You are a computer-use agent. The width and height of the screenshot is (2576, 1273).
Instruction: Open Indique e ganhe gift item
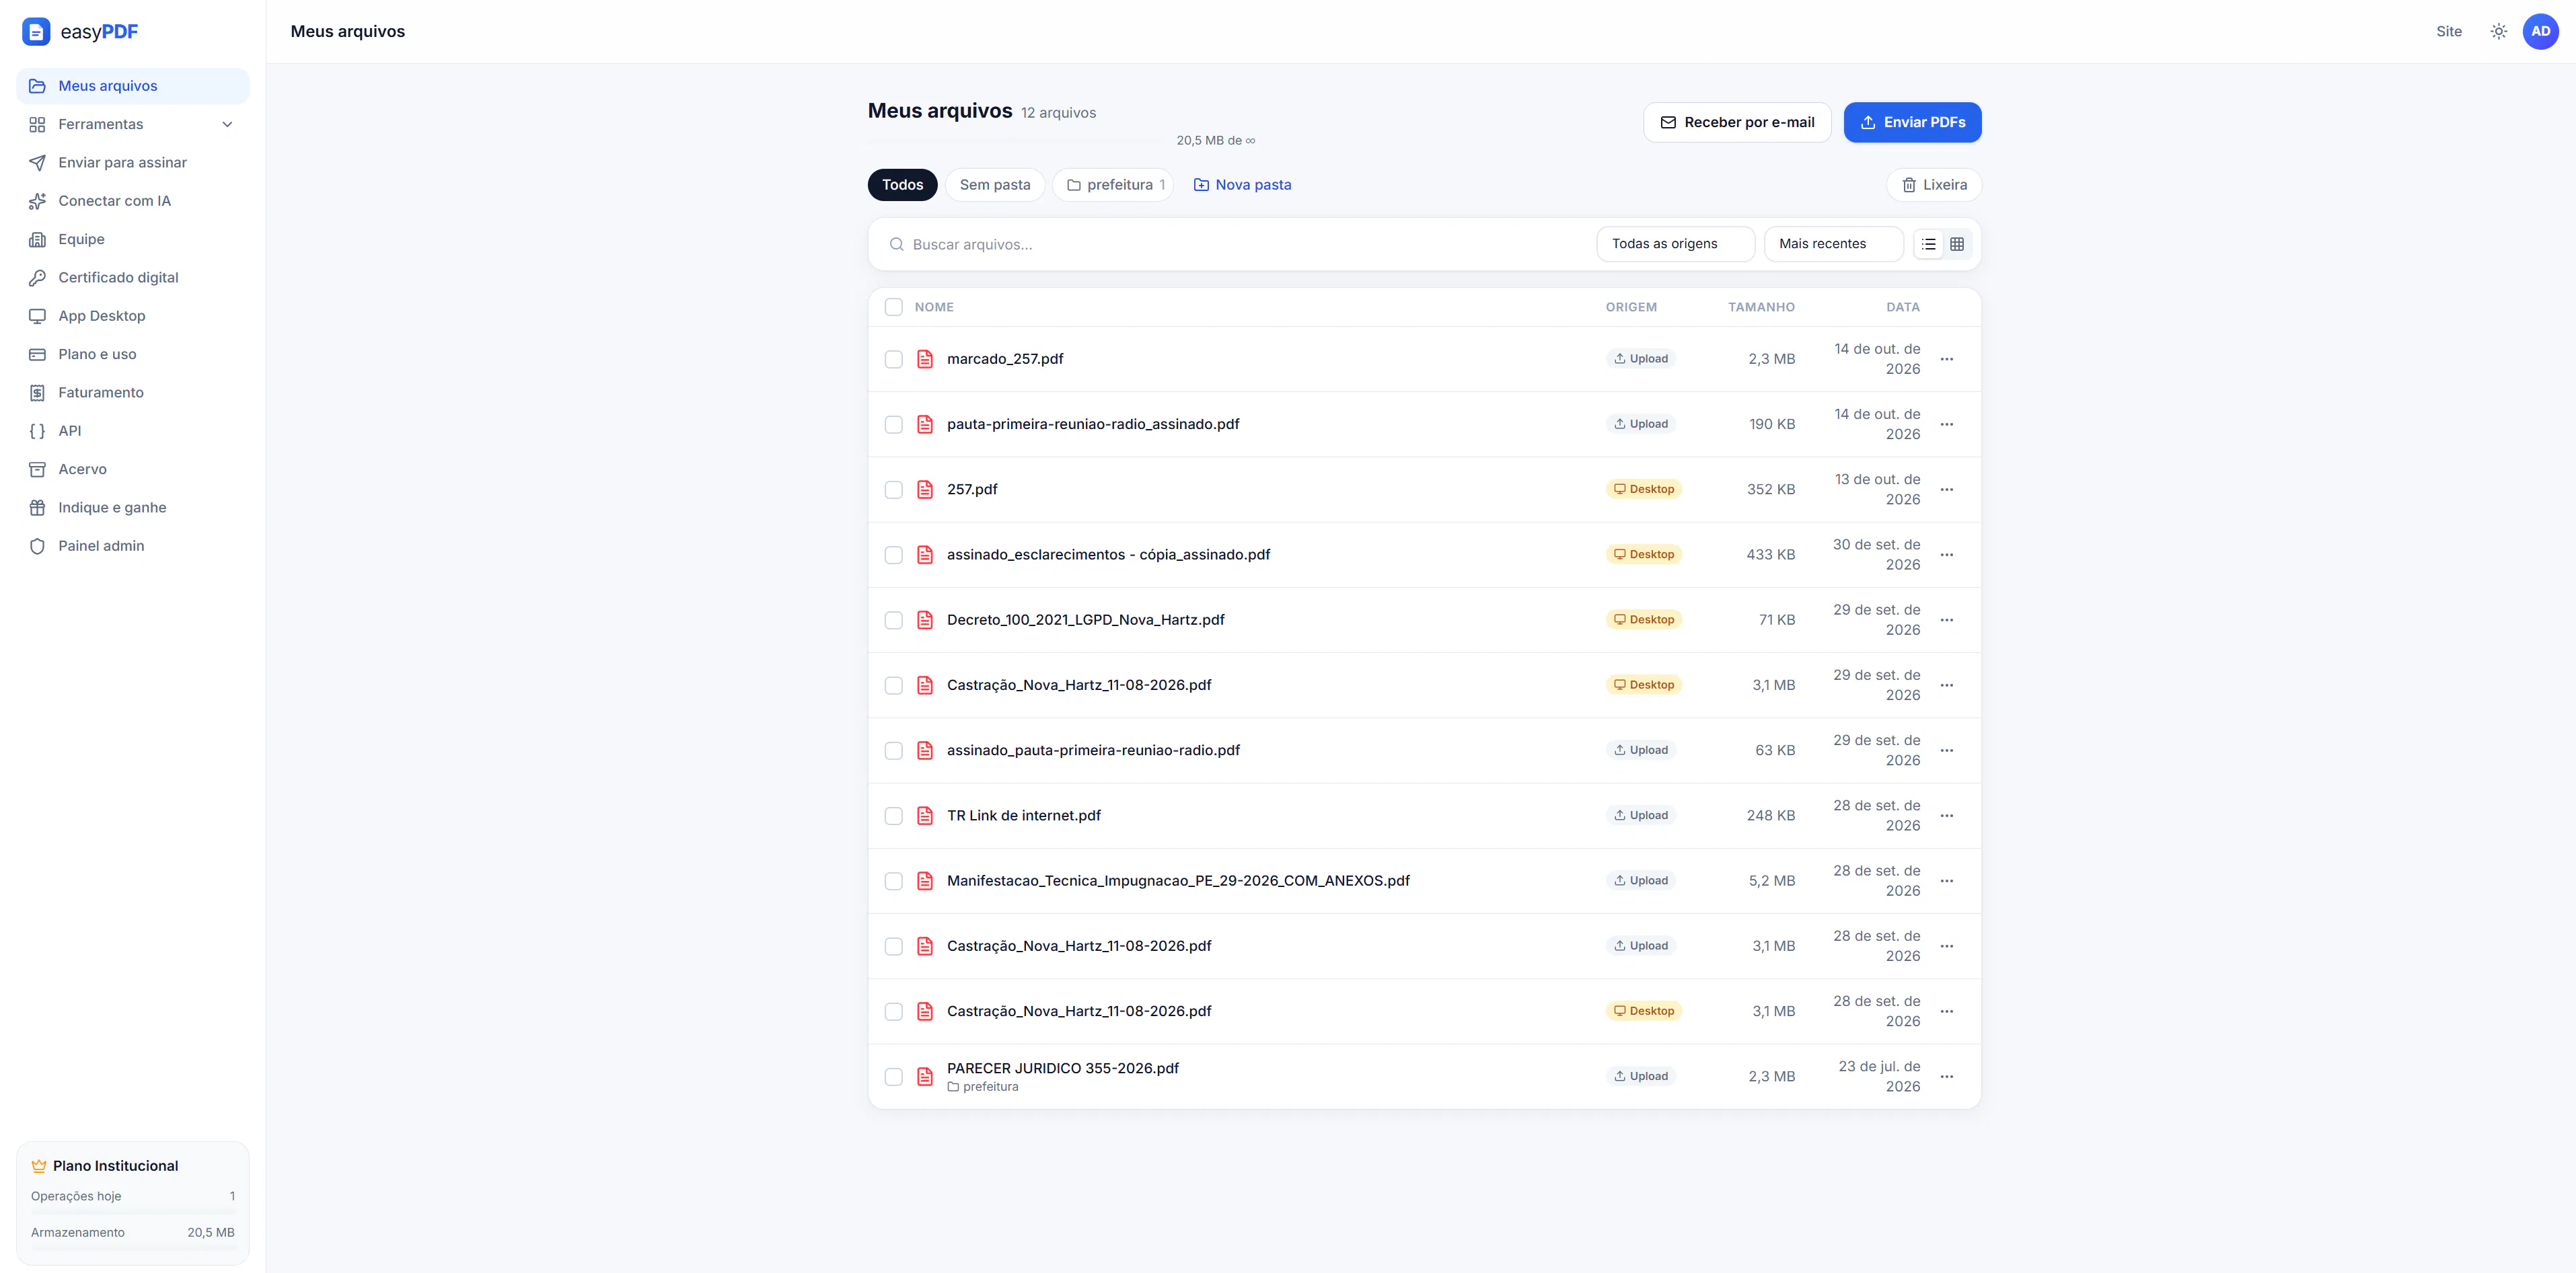(x=133, y=508)
